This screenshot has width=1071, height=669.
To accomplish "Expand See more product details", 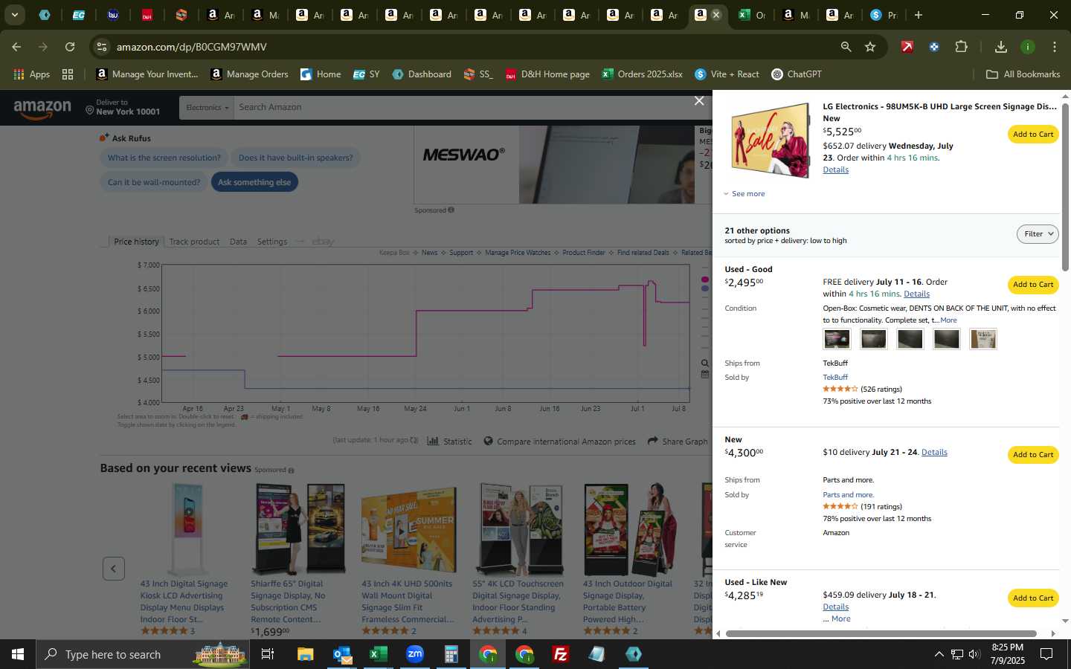I will (x=744, y=194).
